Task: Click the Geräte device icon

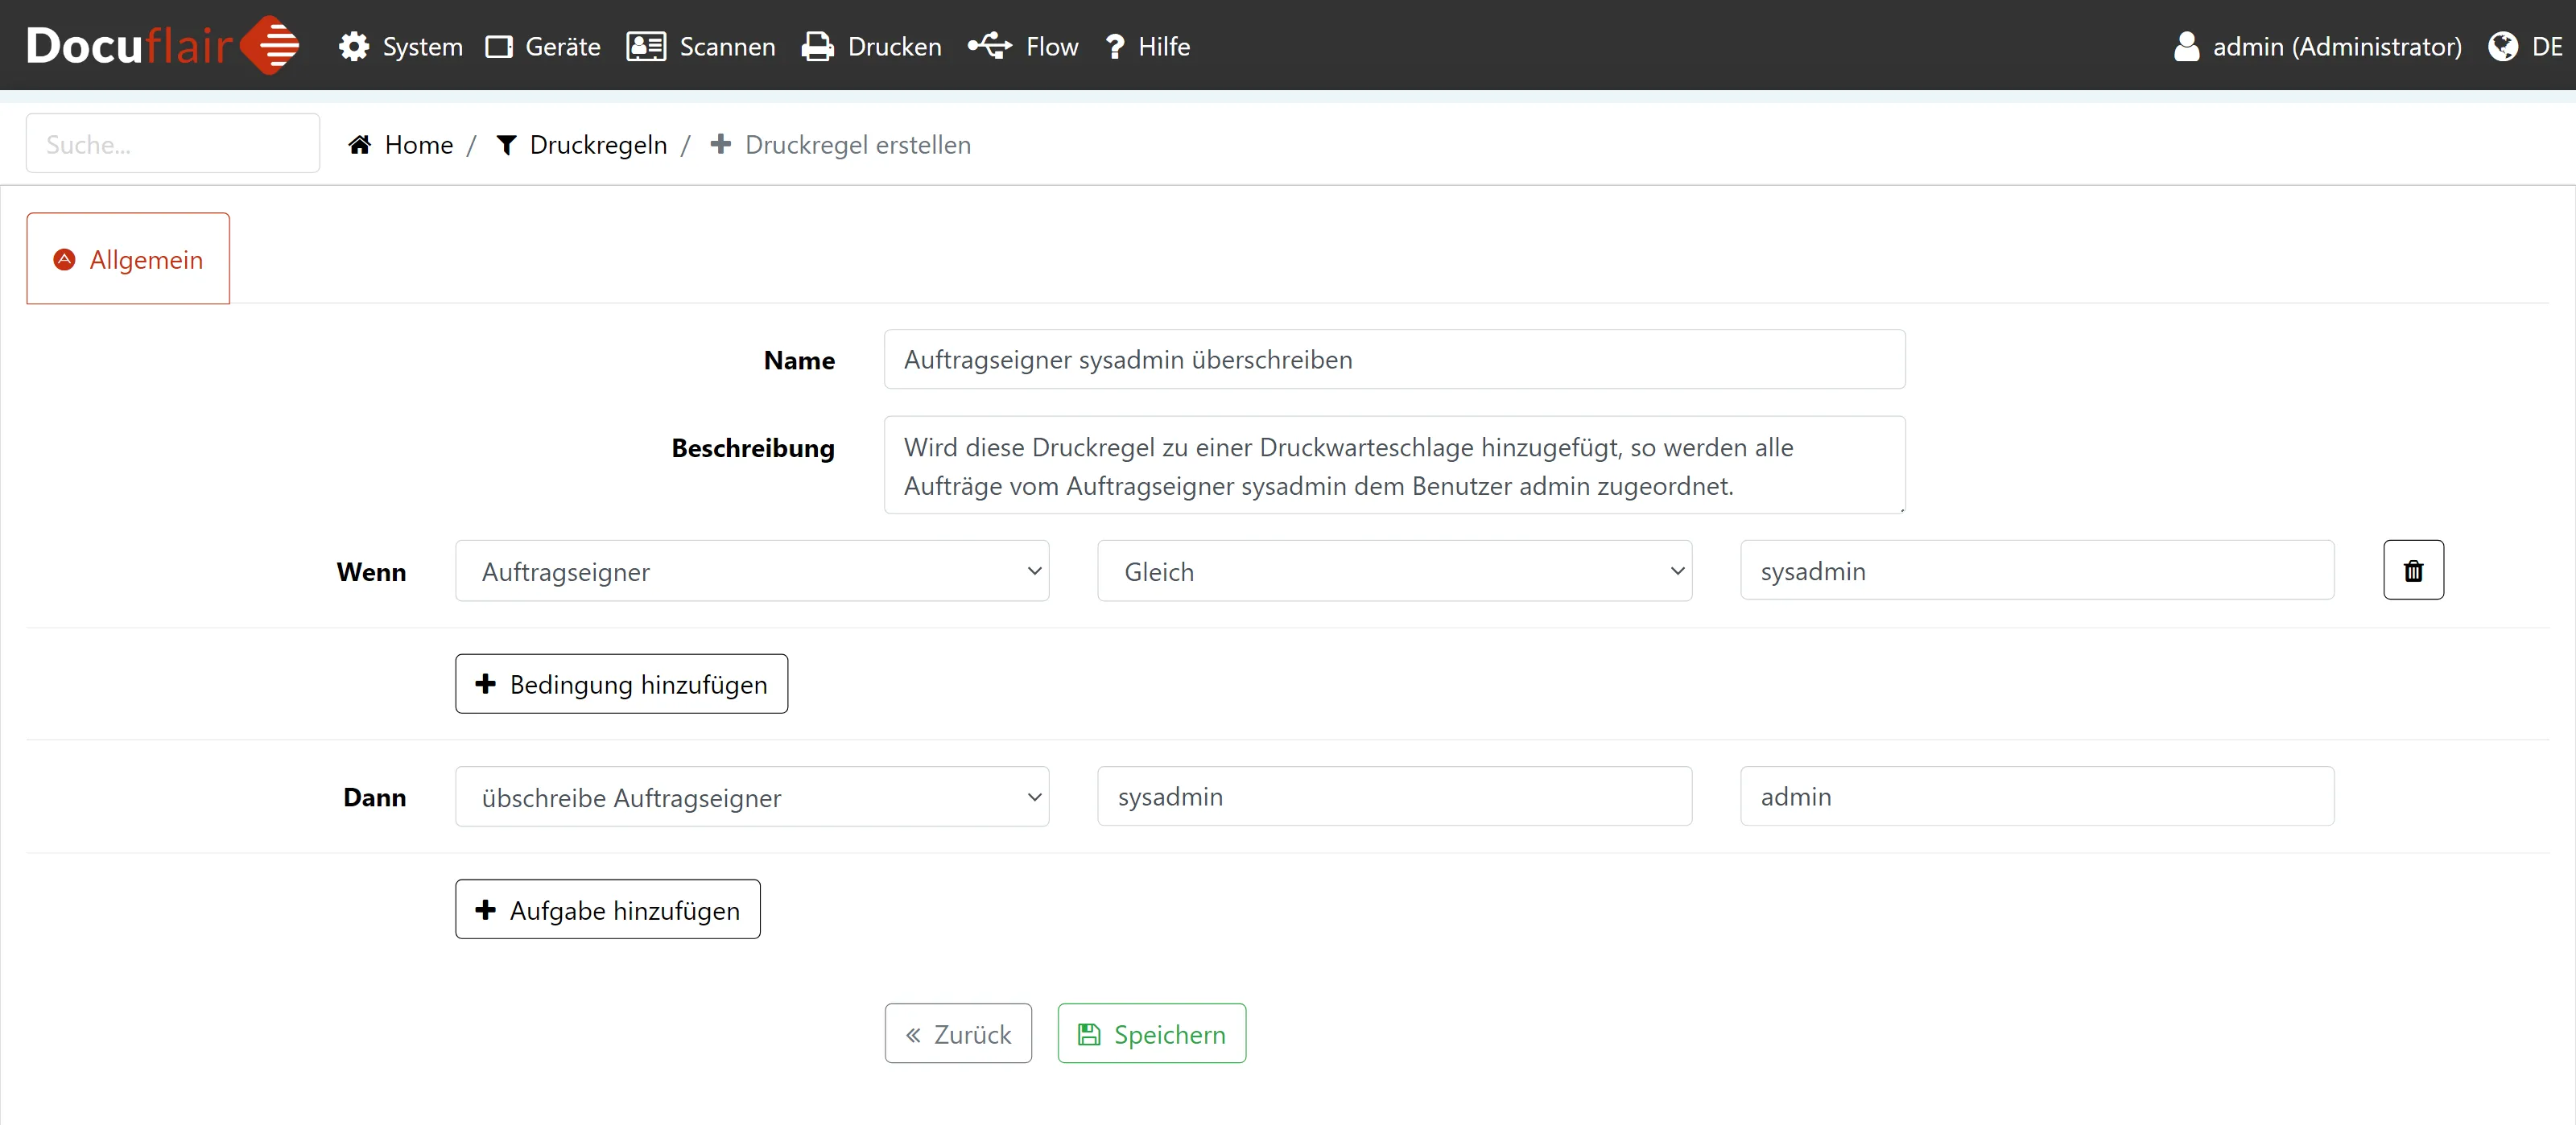Action: tap(498, 46)
